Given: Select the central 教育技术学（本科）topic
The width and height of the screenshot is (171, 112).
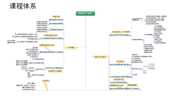Looking at the screenshot, I should click(85, 13).
